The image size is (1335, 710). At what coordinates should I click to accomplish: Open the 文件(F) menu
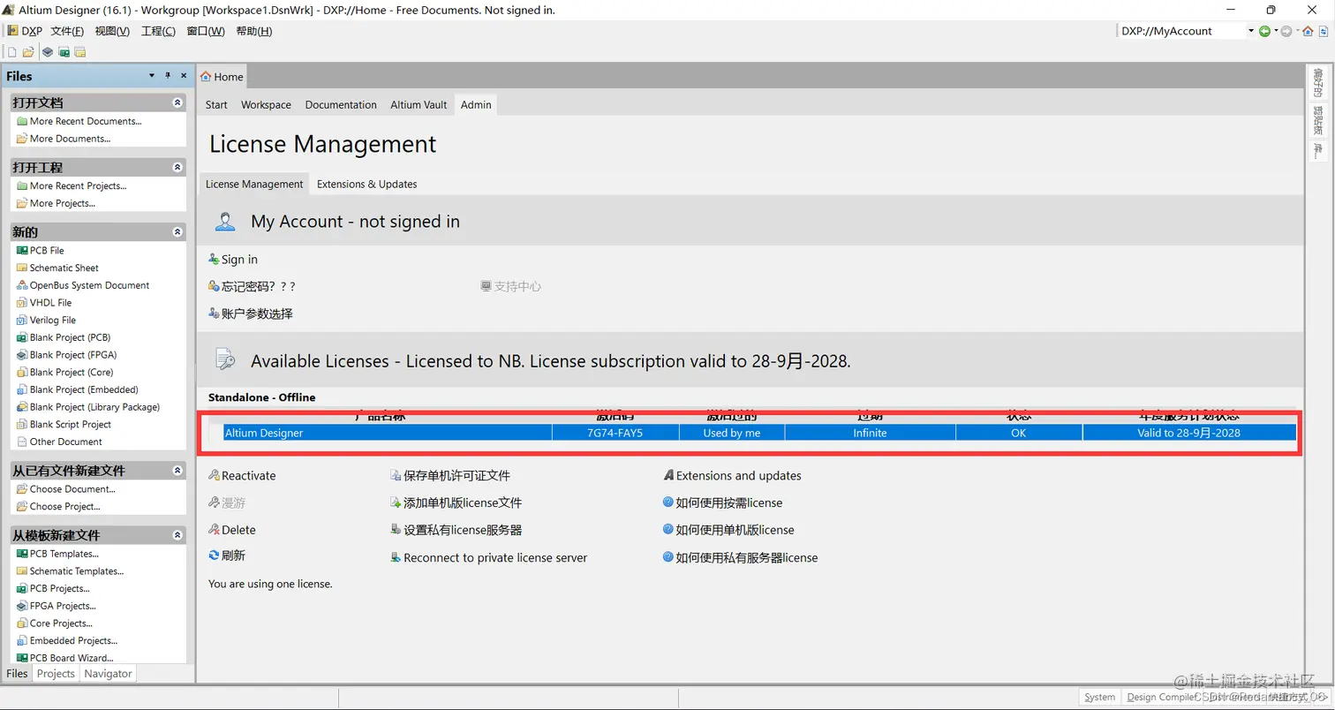coord(67,31)
